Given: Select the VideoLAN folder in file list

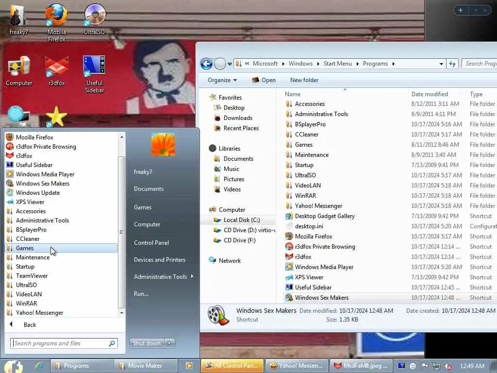Looking at the screenshot, I should pos(308,186).
